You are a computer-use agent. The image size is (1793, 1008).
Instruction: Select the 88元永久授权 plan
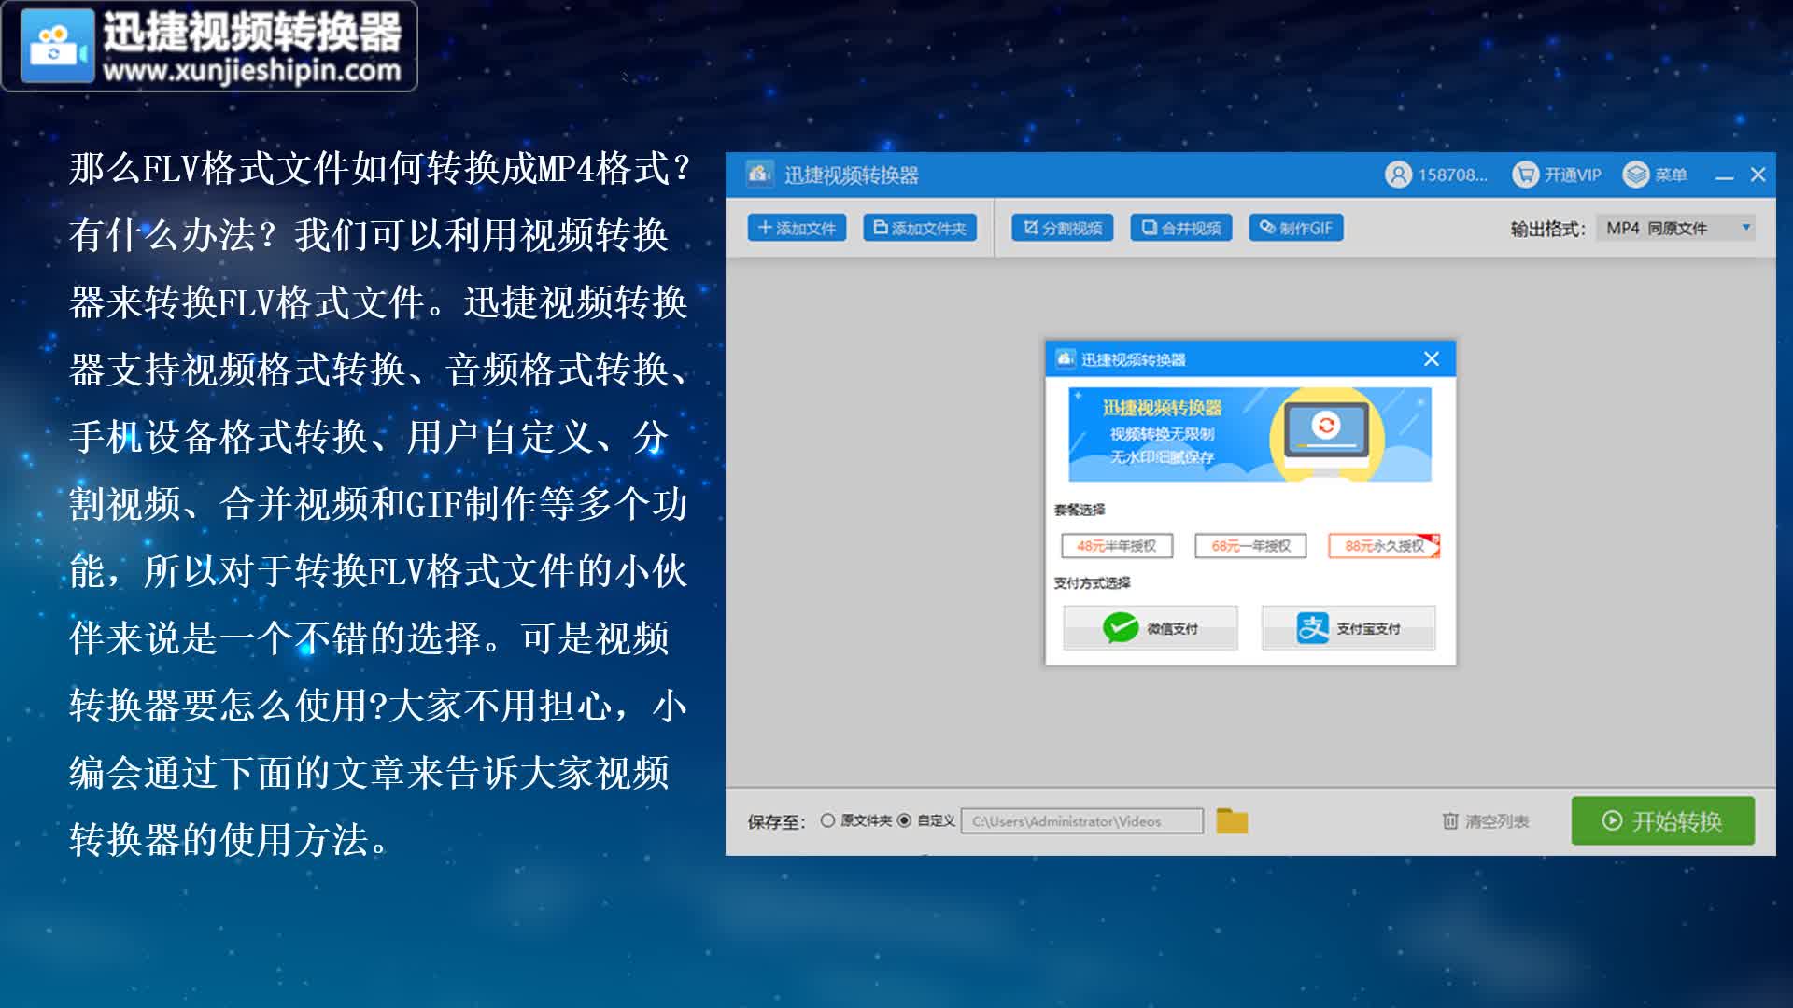tap(1383, 545)
